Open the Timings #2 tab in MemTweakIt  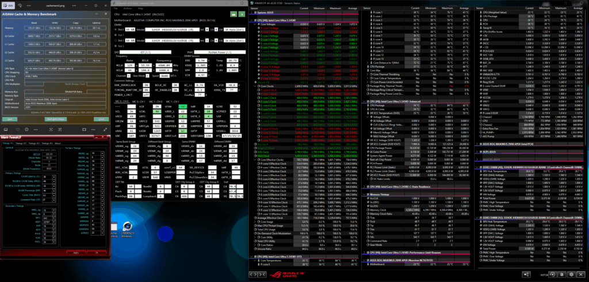(x=21, y=143)
